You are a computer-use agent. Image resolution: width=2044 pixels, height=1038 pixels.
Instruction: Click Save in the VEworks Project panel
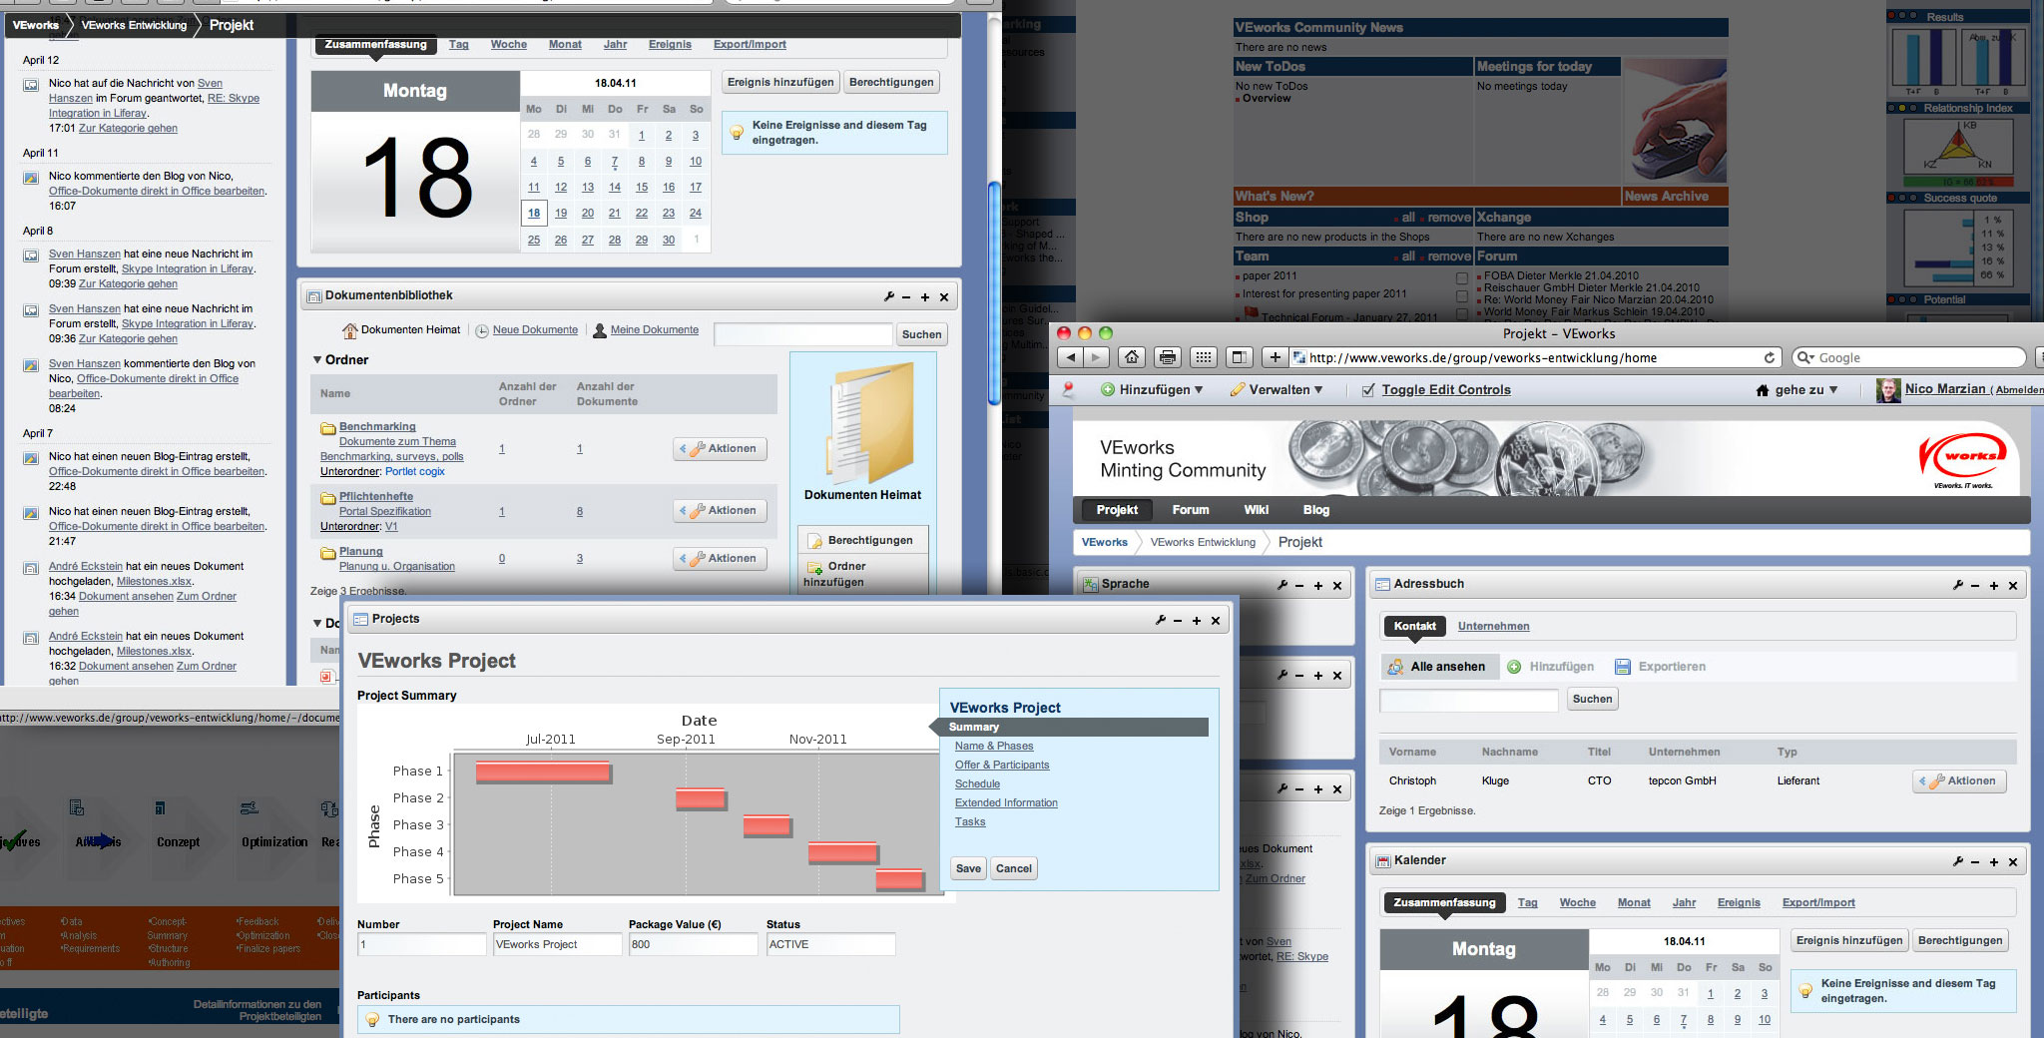(x=968, y=868)
